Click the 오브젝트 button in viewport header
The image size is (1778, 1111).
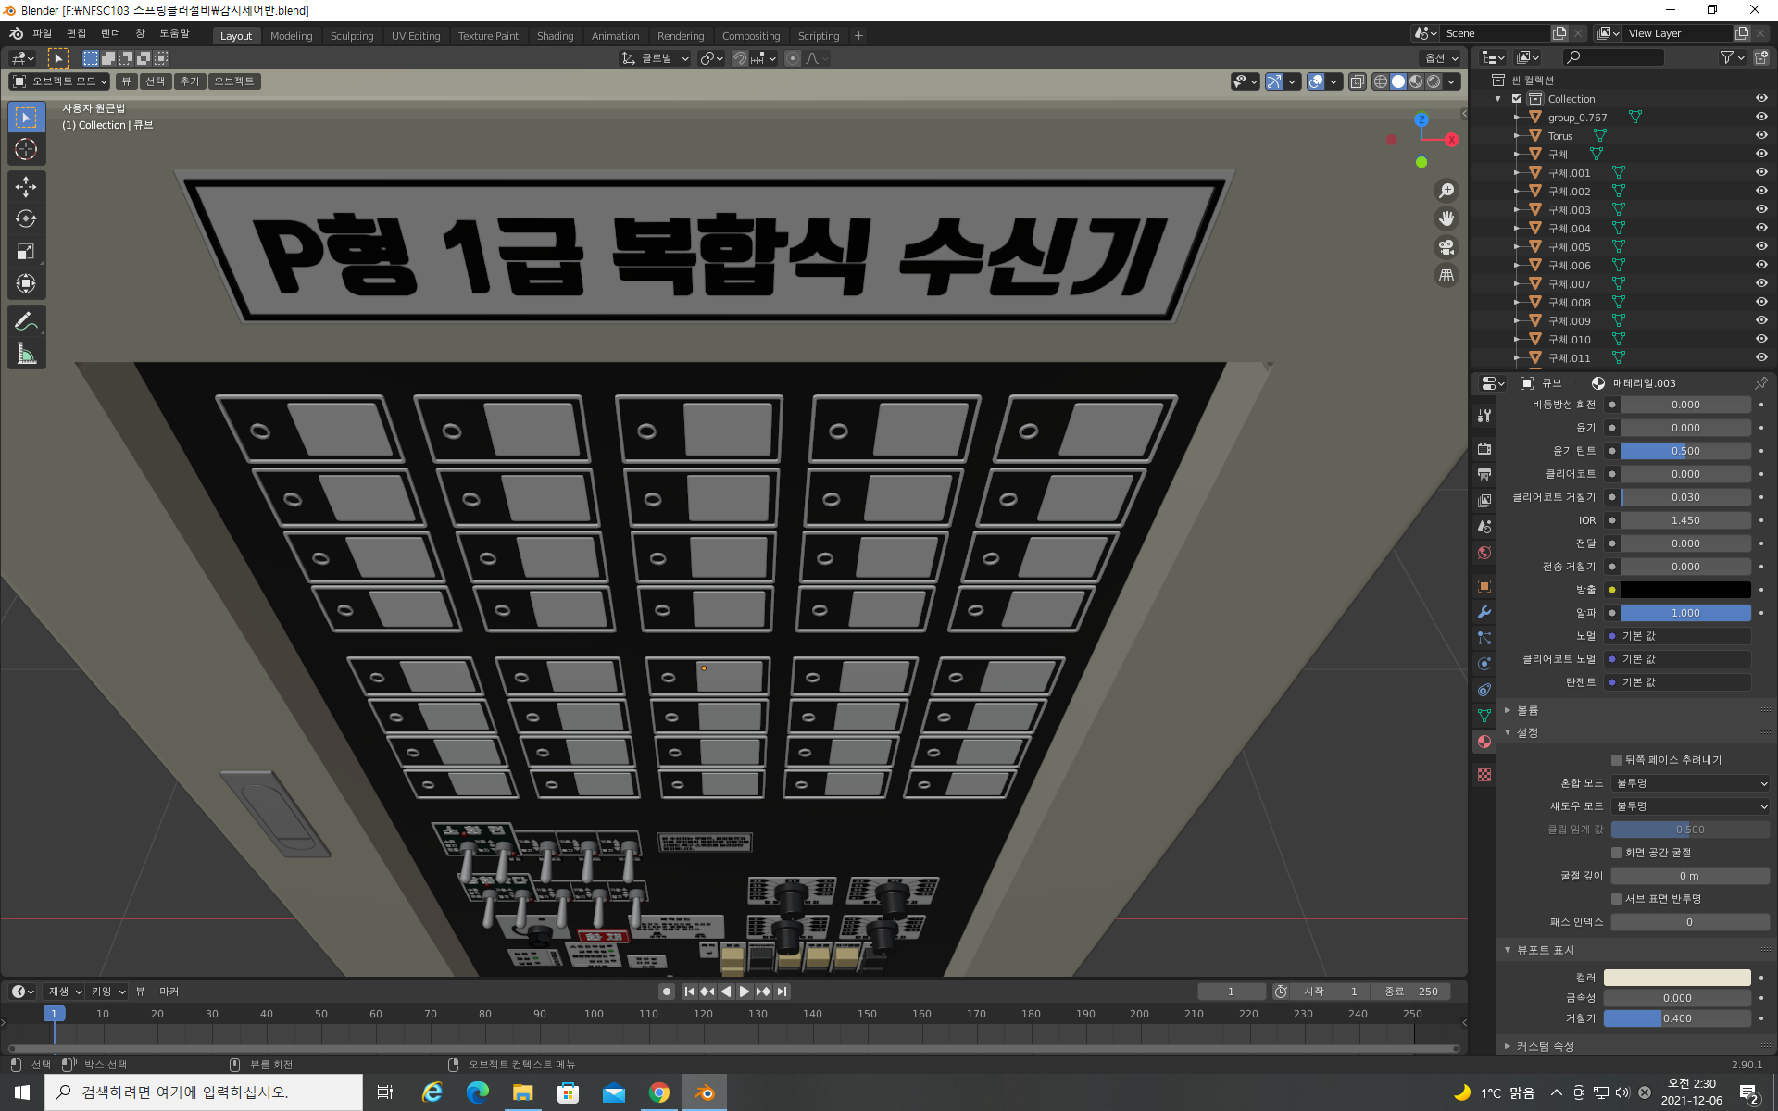point(234,81)
